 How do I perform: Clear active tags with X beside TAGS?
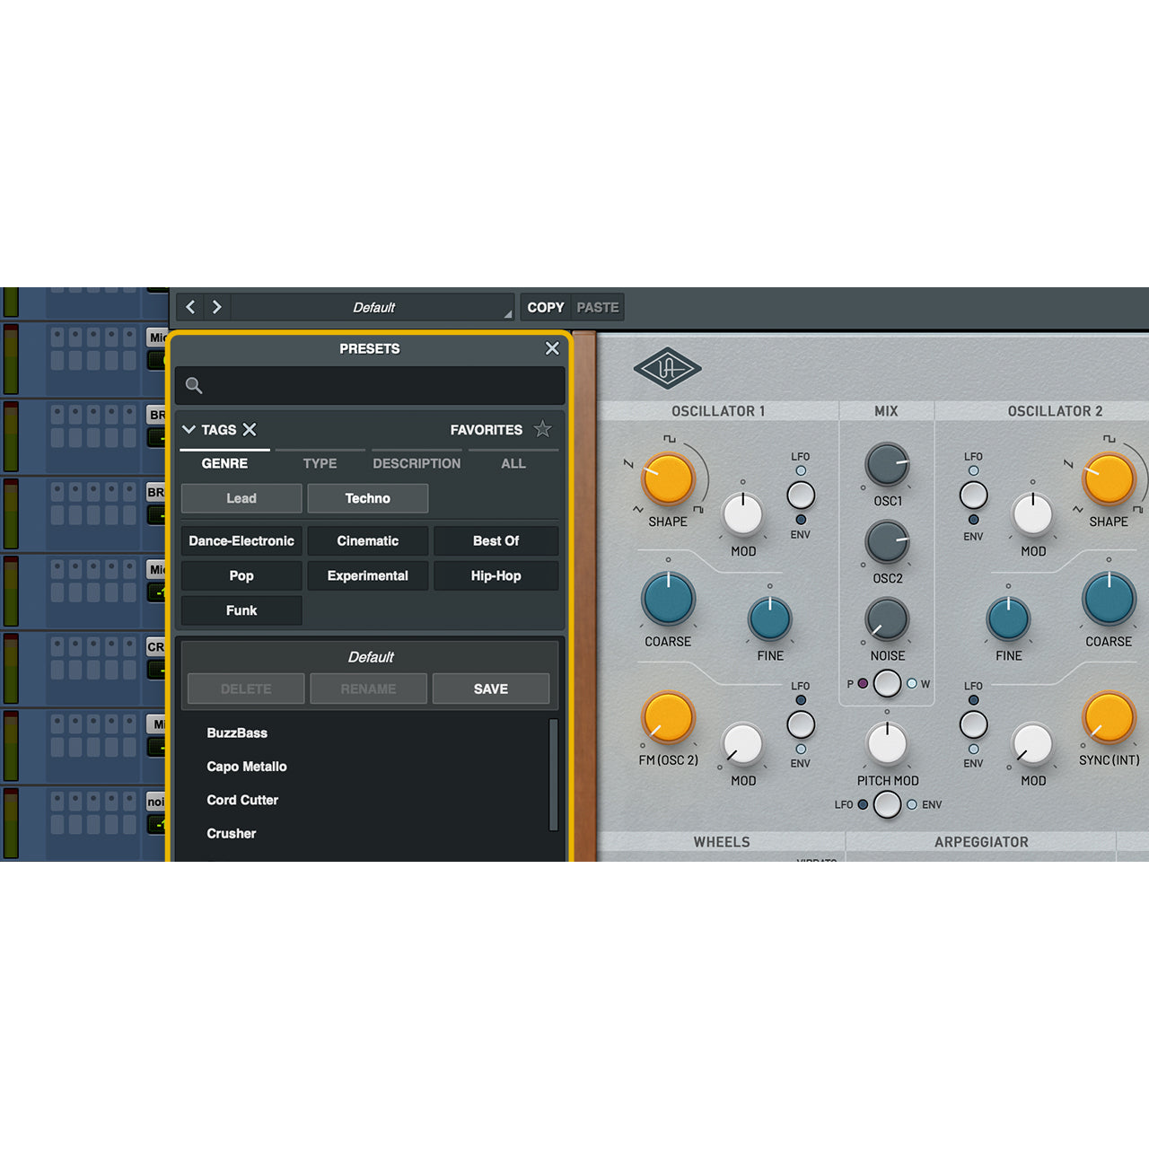[250, 429]
